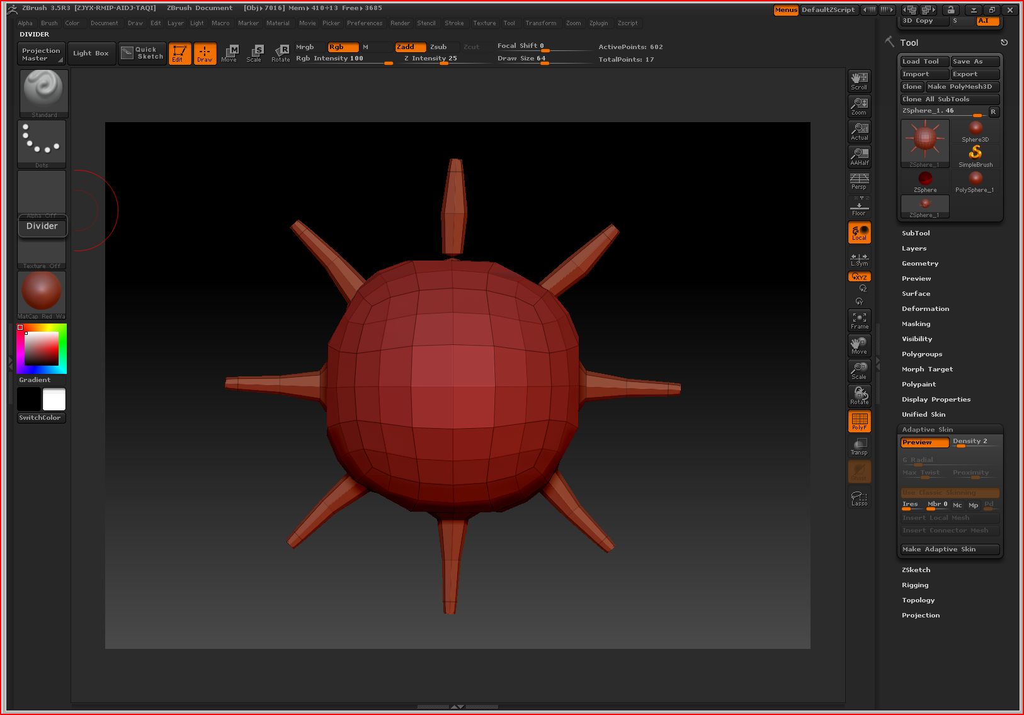Click the Make Adaptive Skin button

[950, 549]
